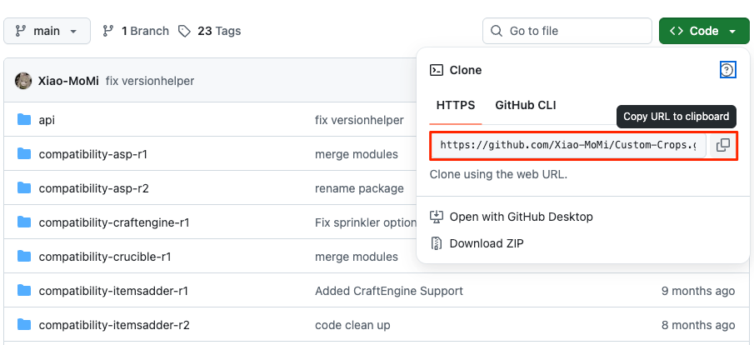Click the magnifier icon in Go to file
The width and height of the screenshot is (754, 345).
click(x=497, y=32)
